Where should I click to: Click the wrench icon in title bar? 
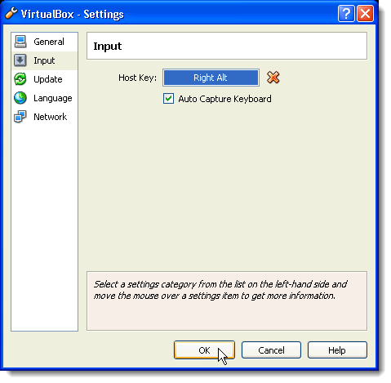click(x=11, y=13)
